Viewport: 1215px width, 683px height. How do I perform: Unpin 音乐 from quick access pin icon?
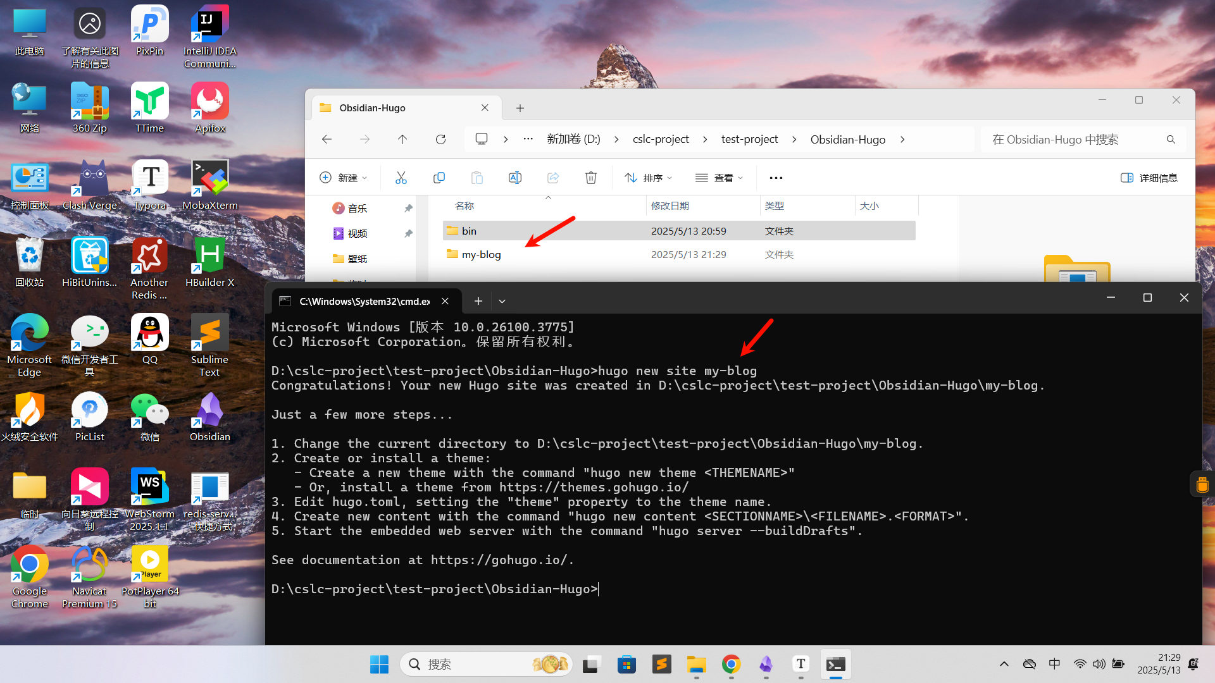[408, 208]
